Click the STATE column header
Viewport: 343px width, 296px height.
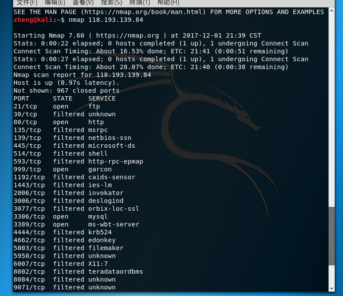coord(62,98)
